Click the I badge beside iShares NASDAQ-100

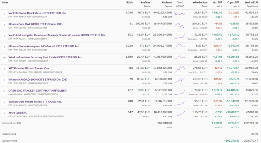pos(4,81)
